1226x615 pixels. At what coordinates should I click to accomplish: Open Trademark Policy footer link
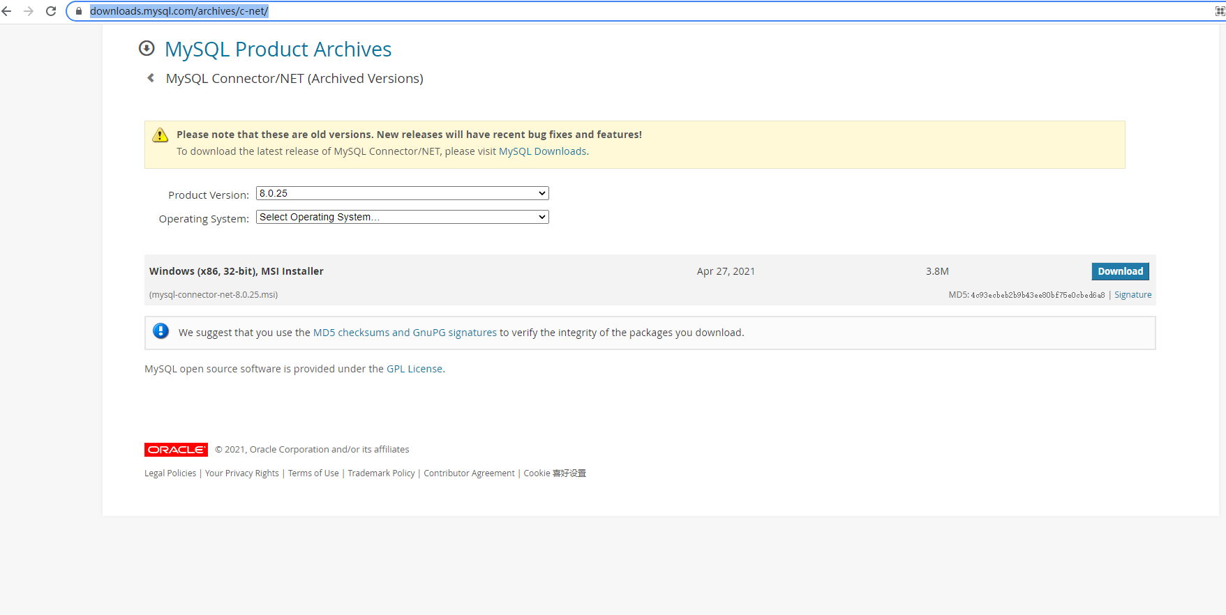click(381, 473)
